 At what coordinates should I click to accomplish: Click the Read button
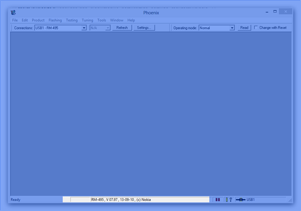point(244,28)
